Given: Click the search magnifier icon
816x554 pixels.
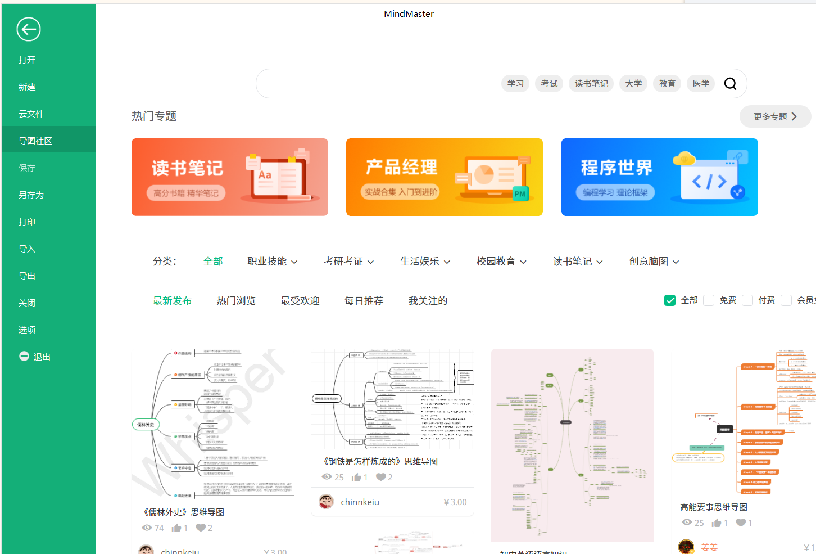Looking at the screenshot, I should (x=730, y=83).
